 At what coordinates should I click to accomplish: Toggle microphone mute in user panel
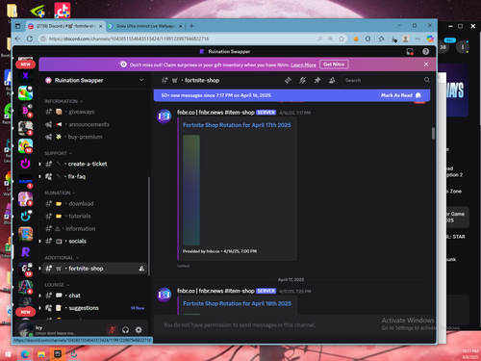pyautogui.click(x=112, y=329)
